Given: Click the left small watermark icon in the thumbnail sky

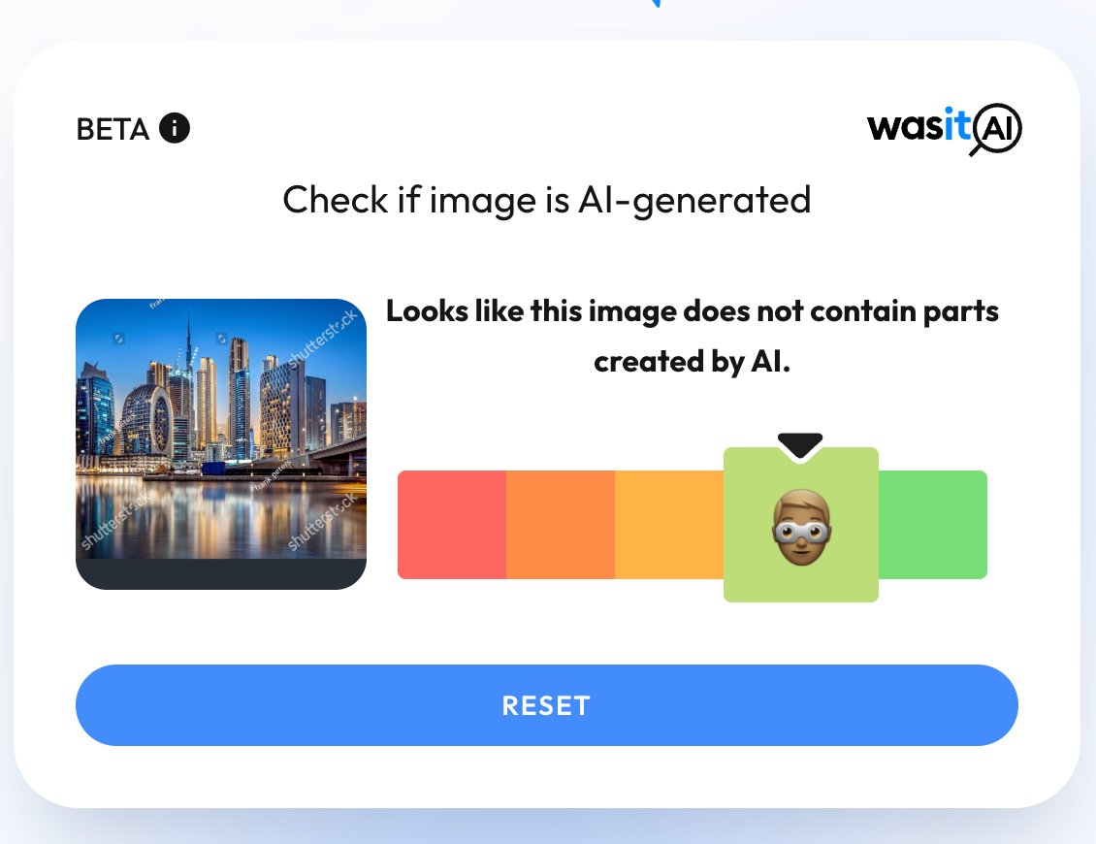Looking at the screenshot, I should click(119, 339).
